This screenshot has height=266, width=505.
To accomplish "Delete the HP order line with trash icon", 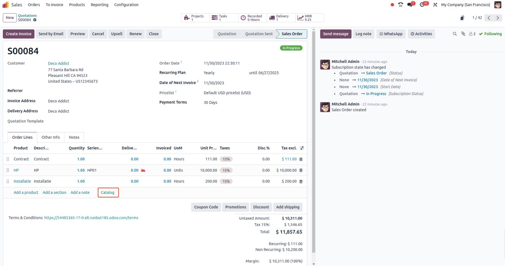I will [301, 170].
